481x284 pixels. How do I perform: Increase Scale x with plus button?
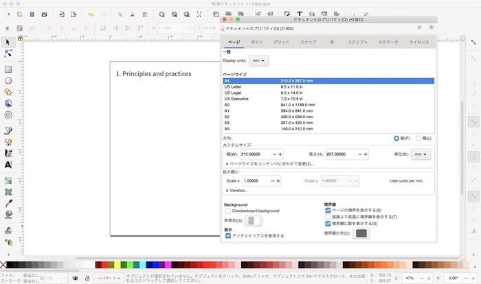click(x=278, y=181)
